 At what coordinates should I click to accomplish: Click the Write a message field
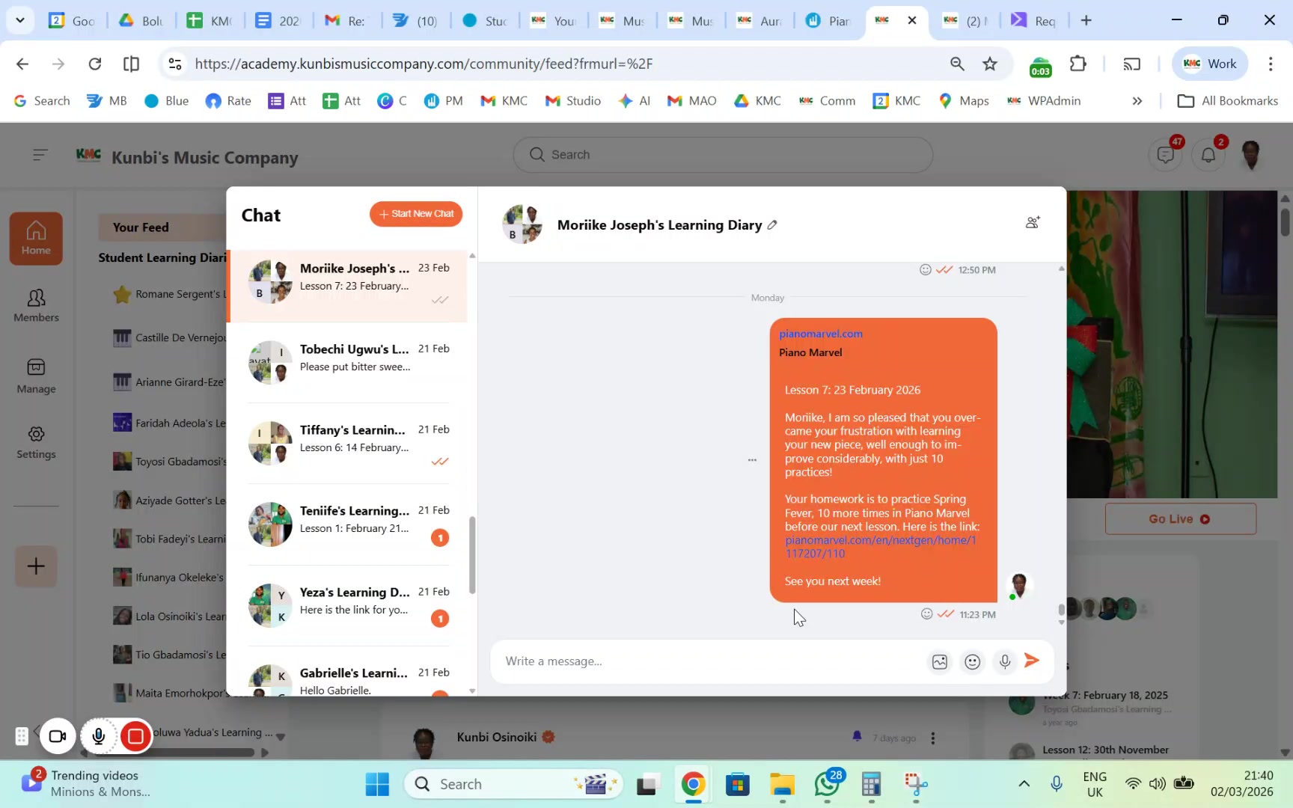707,661
